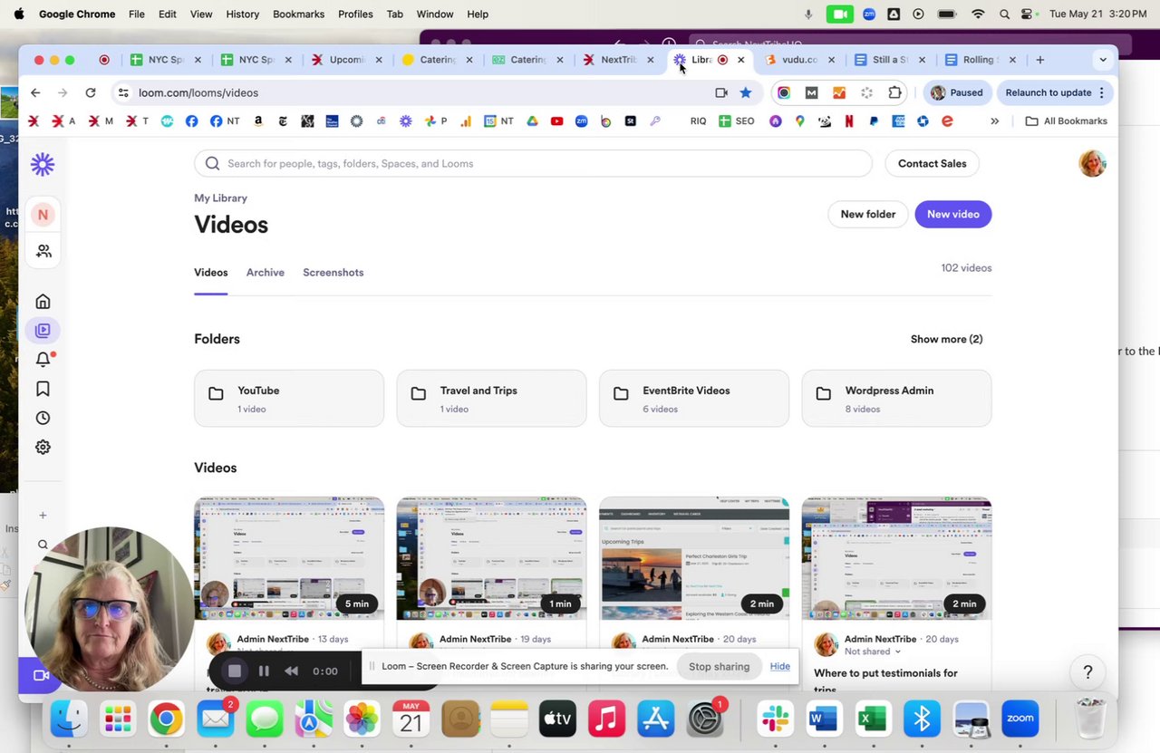1160x753 pixels.
Task: Launch Microsoft Excel from the Dock
Action: point(873,719)
